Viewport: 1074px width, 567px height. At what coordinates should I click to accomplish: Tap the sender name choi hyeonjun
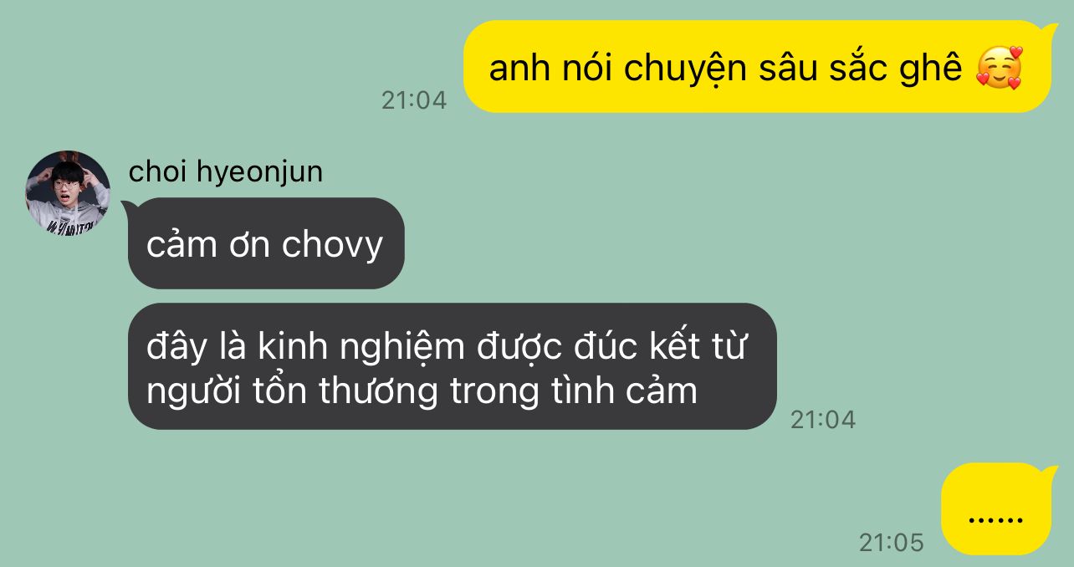coord(226,172)
